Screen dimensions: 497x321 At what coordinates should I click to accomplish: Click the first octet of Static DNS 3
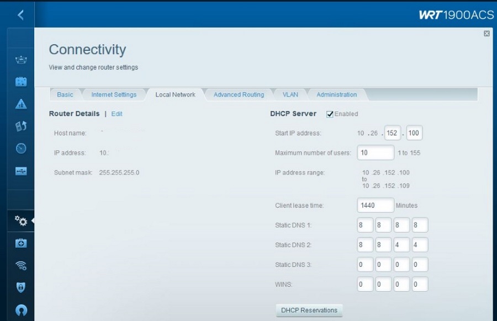click(365, 264)
